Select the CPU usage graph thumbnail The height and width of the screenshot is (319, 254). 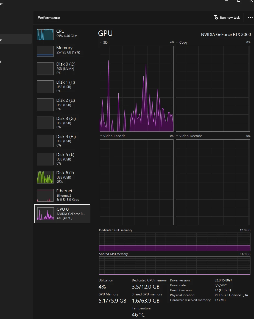[45, 35]
